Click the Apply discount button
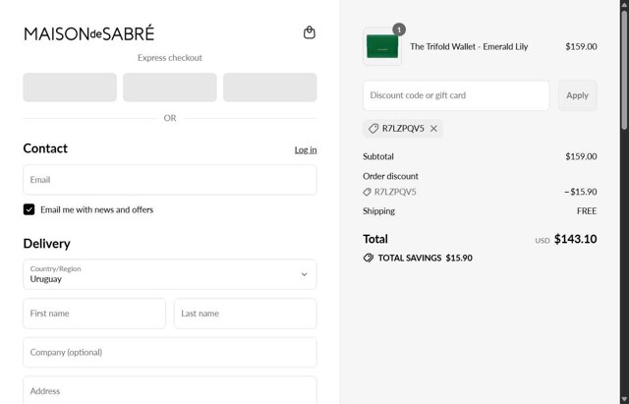The width and height of the screenshot is (629, 404). [577, 95]
